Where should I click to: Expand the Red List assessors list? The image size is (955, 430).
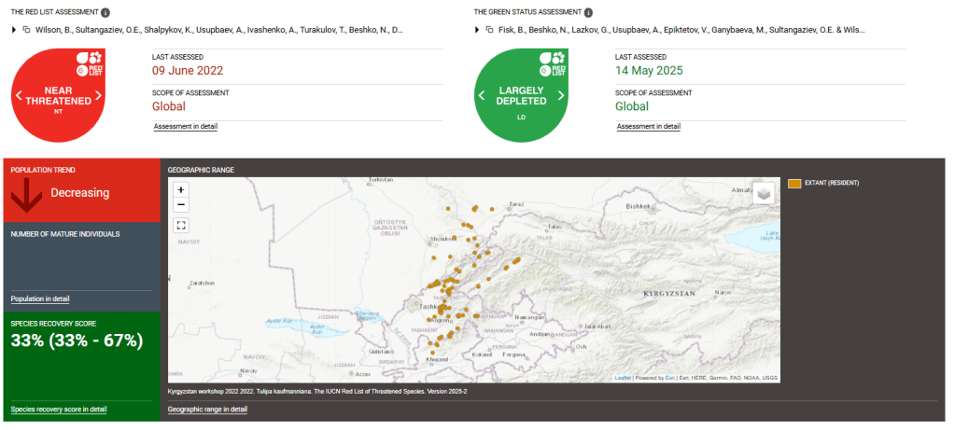click(x=14, y=30)
